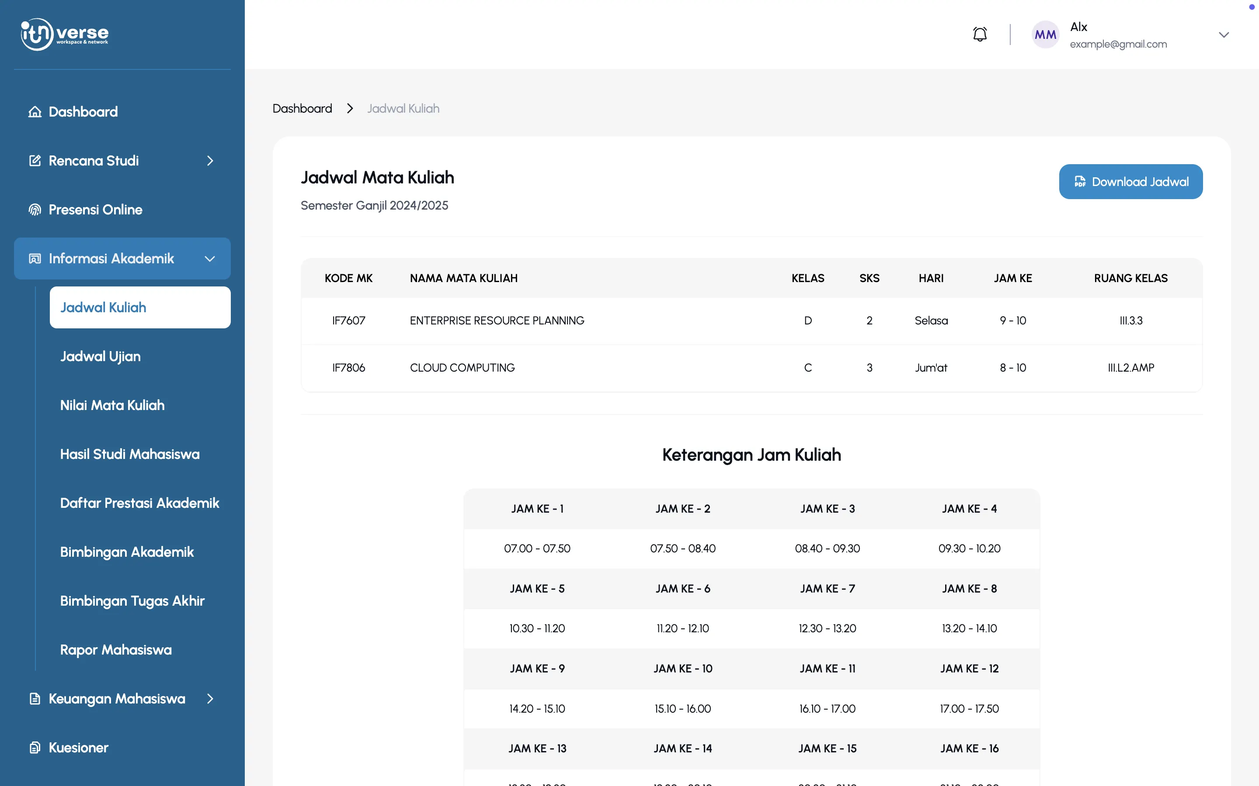Click the Semester Ganjil 2024/2025 subtitle
Viewport: 1259px width, 786px height.
374,205
